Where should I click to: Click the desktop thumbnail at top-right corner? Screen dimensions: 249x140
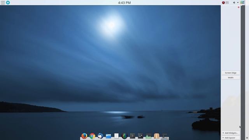pos(242,3)
